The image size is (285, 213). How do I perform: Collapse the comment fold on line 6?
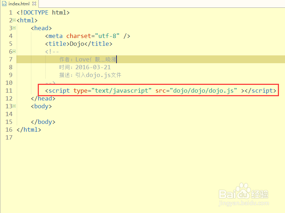(x=14, y=51)
